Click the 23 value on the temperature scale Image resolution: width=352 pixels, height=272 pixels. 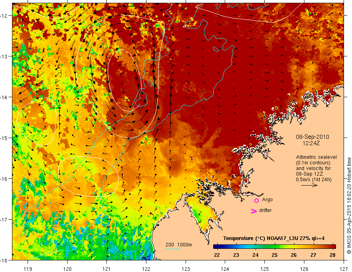(x=236, y=255)
